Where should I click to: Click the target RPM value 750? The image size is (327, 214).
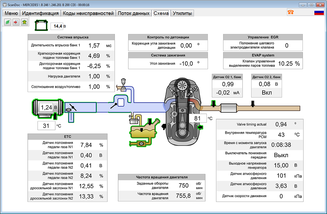click(x=184, y=186)
